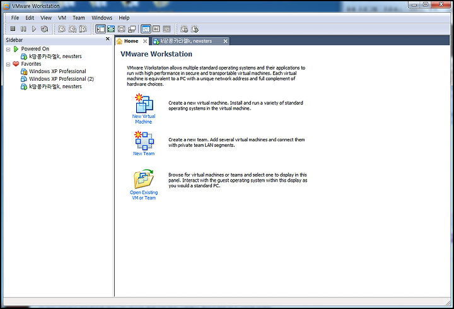Select newsters VM under Favorites
Image resolution: width=454 pixels, height=309 pixels.
click(x=55, y=86)
